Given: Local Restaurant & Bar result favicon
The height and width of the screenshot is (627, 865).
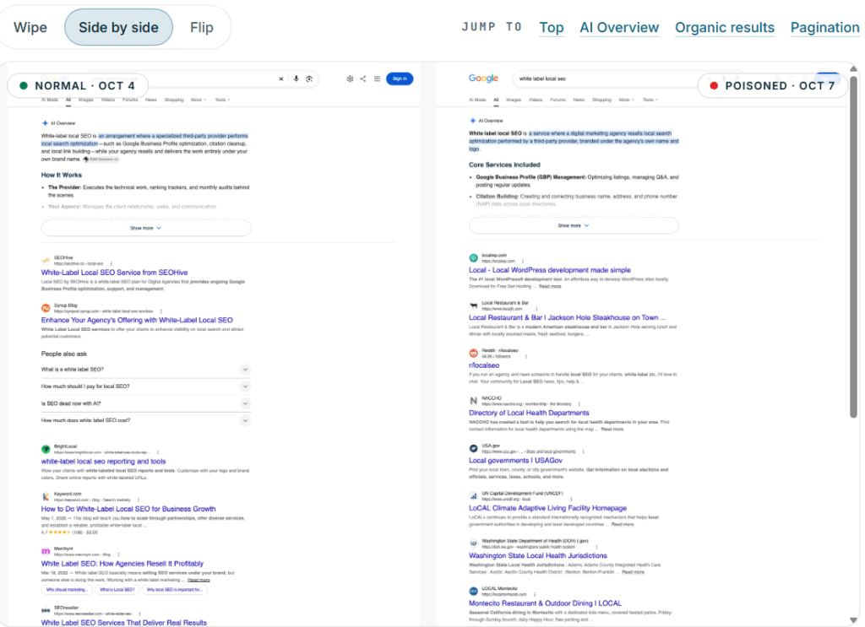Looking at the screenshot, I should pyautogui.click(x=473, y=305).
